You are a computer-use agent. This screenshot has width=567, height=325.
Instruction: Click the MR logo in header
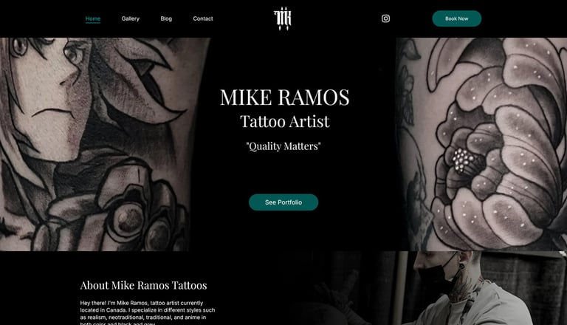tap(283, 18)
